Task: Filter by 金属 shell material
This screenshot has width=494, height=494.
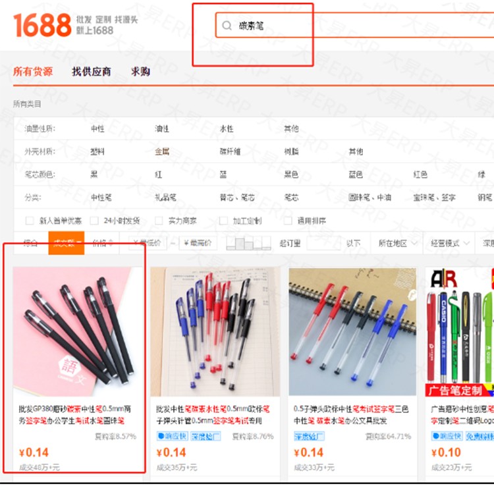Action: click(162, 151)
